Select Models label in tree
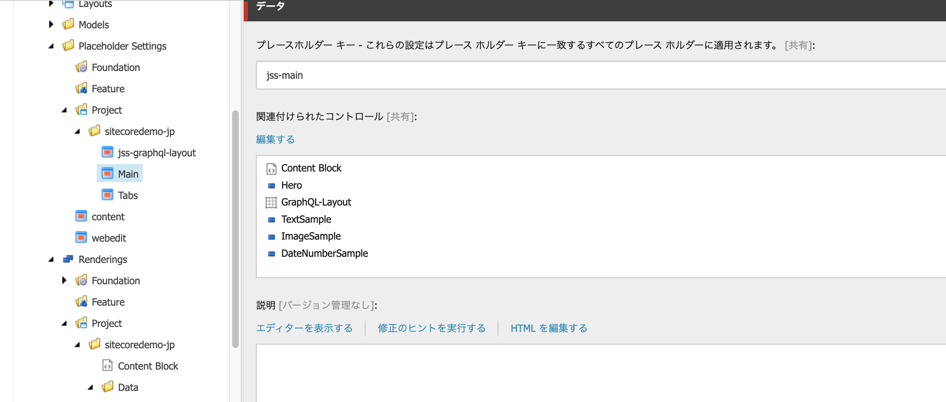Image resolution: width=946 pixels, height=402 pixels. 94,25
